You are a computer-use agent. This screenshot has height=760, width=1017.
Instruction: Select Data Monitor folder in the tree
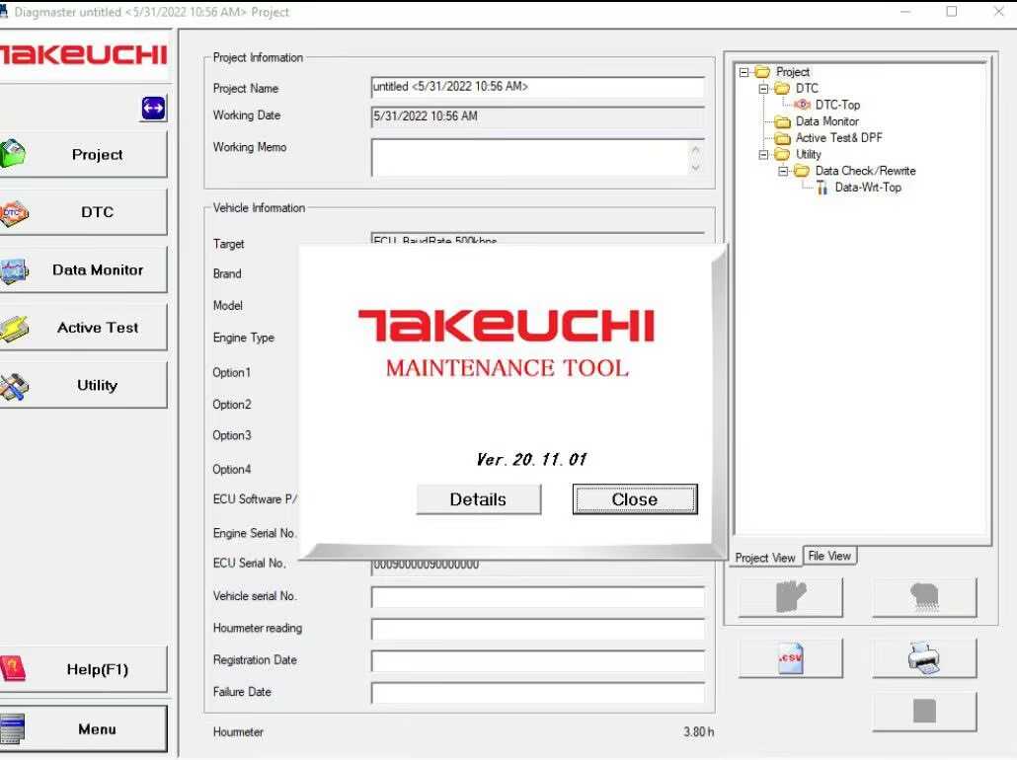826,121
